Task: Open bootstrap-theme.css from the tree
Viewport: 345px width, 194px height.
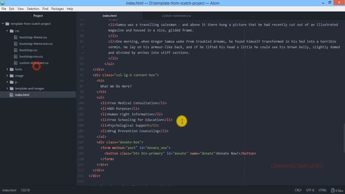Action: tap(33, 37)
